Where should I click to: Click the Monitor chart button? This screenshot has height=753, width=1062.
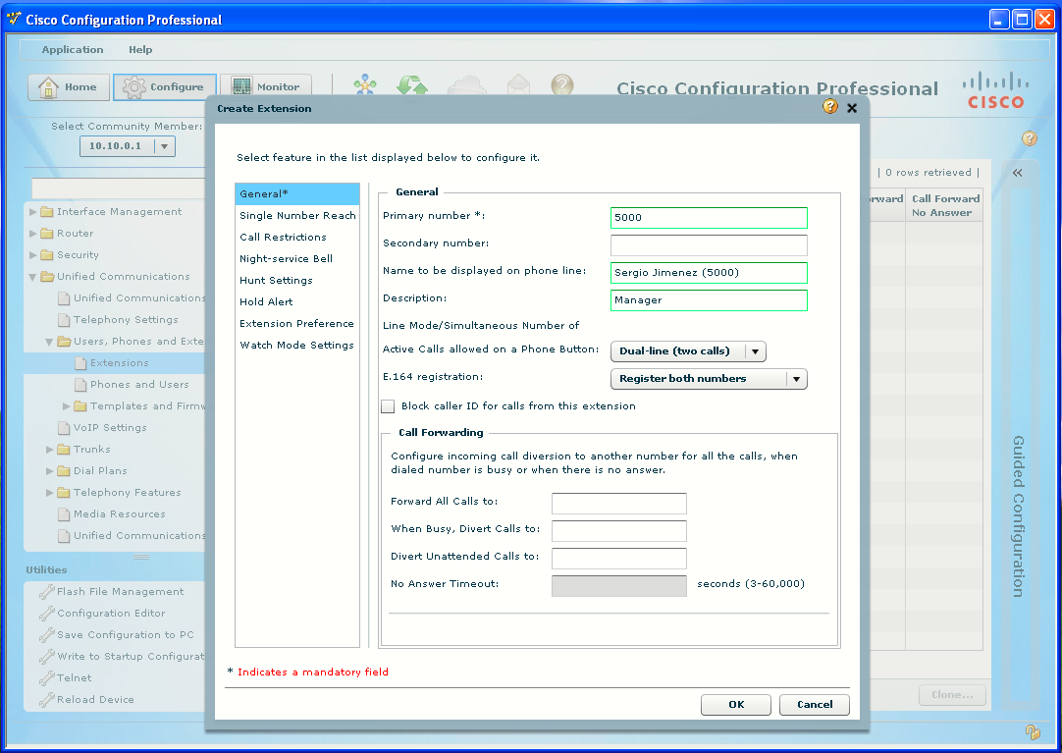click(266, 87)
